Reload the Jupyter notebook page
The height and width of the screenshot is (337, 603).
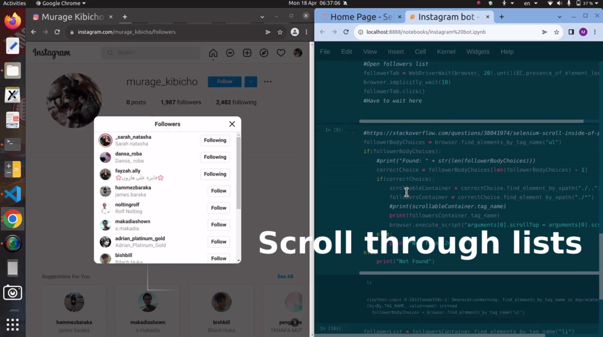pos(346,32)
